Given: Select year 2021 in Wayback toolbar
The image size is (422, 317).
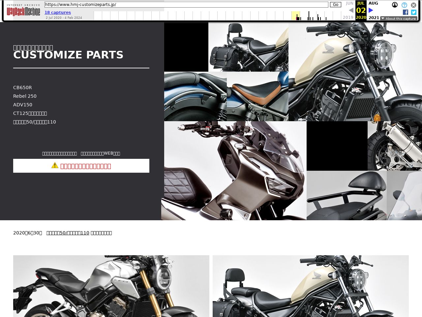Looking at the screenshot, I should [x=374, y=18].
